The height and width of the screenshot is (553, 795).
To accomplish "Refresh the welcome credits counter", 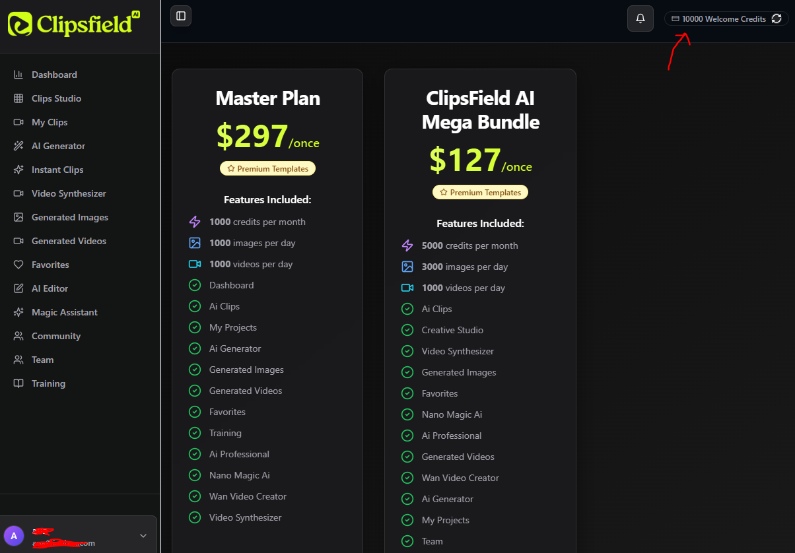I will point(777,19).
